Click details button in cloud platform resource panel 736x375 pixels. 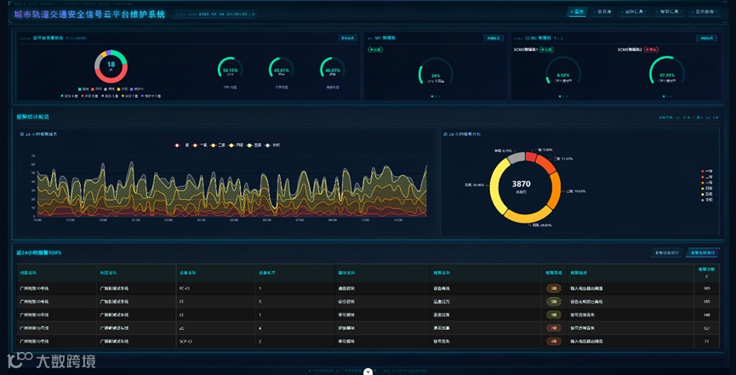click(x=348, y=38)
